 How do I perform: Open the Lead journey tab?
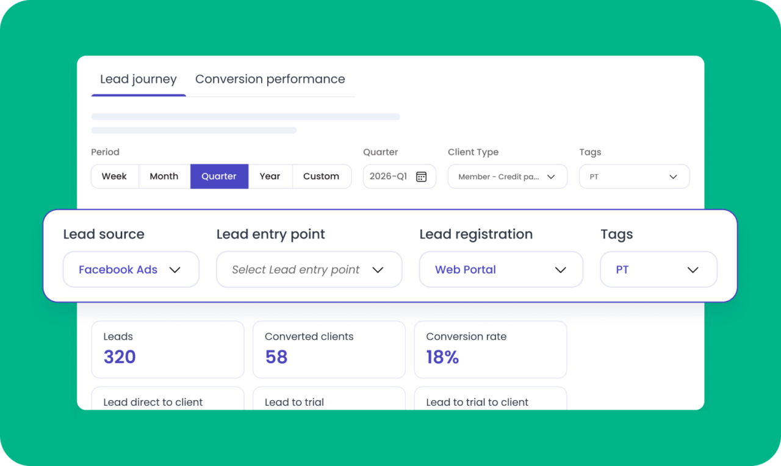(139, 79)
